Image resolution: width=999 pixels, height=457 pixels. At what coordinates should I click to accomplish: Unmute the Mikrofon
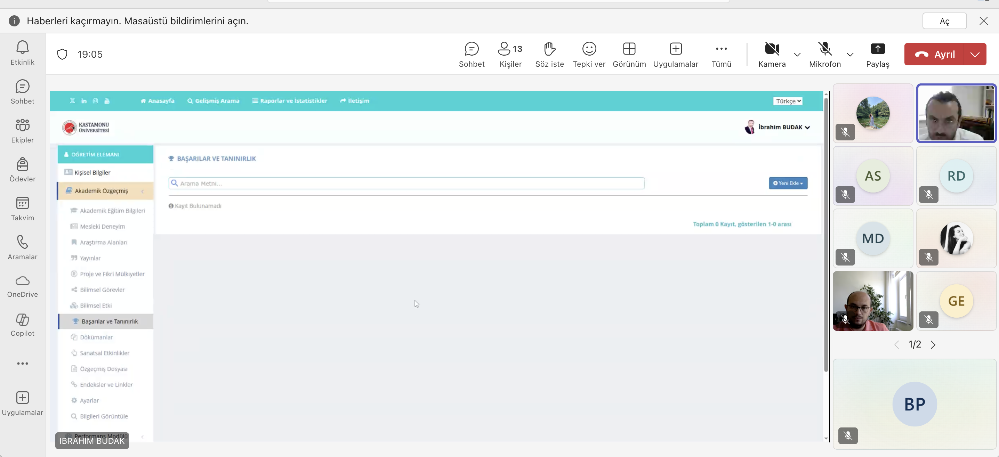(x=825, y=55)
